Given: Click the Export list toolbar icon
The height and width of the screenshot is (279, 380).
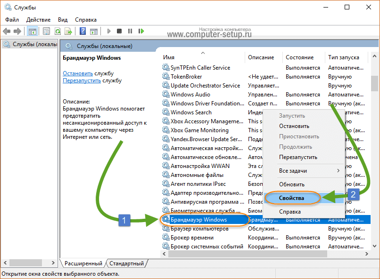Looking at the screenshot, I should point(68,31).
